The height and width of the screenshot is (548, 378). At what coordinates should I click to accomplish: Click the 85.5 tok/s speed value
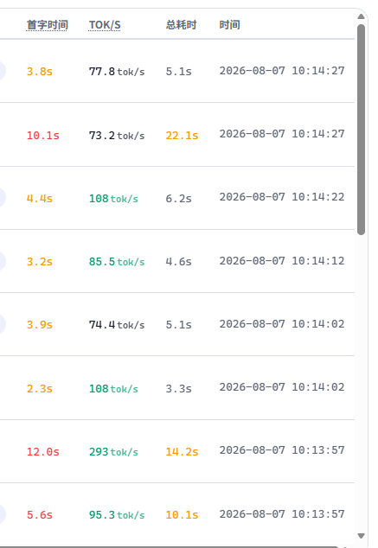[117, 262]
